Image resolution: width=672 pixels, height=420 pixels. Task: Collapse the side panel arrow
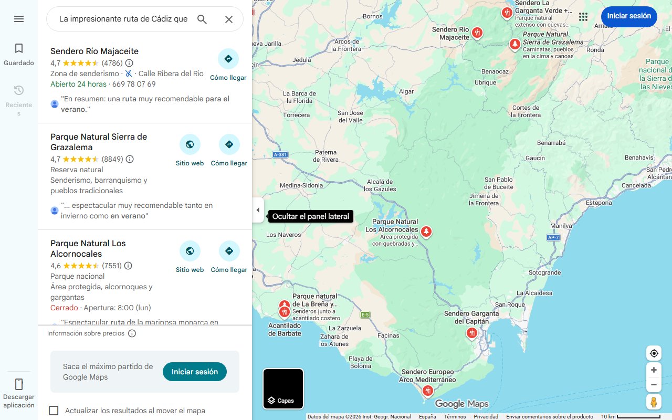click(x=258, y=210)
